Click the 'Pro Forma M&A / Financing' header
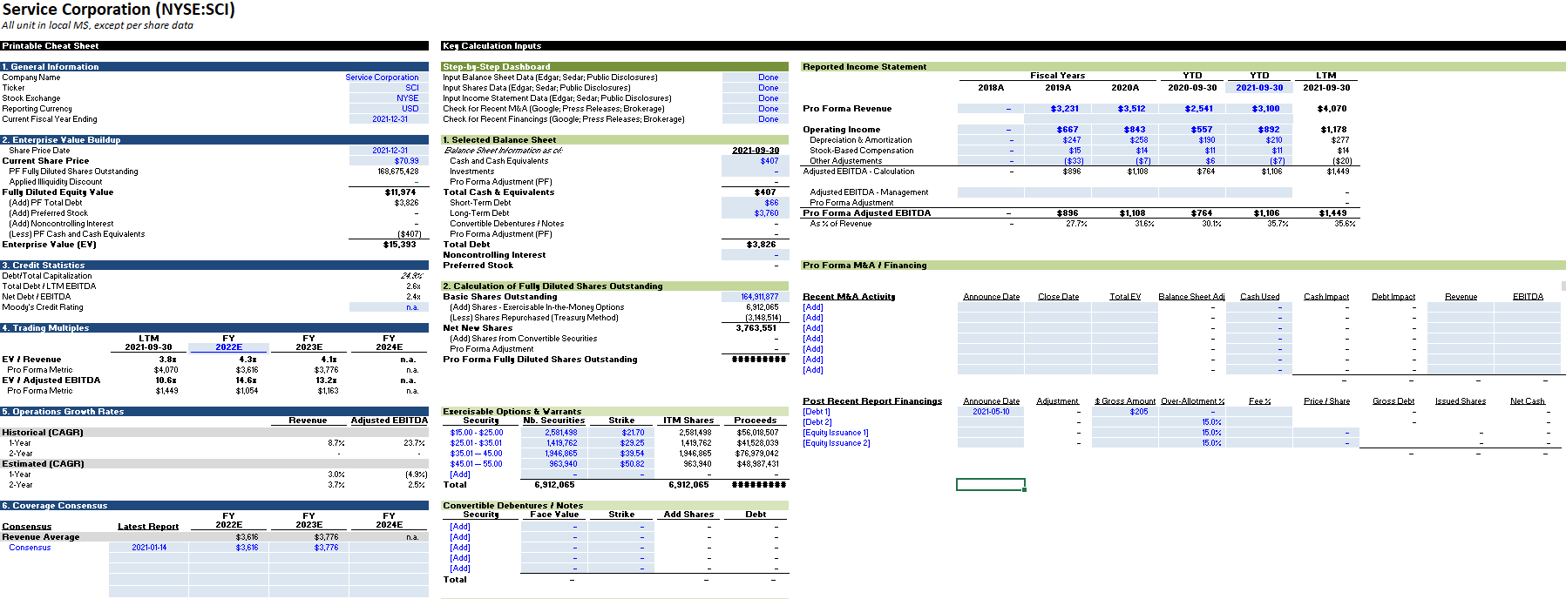Viewport: 1566px width, 599px height. pos(1183,266)
